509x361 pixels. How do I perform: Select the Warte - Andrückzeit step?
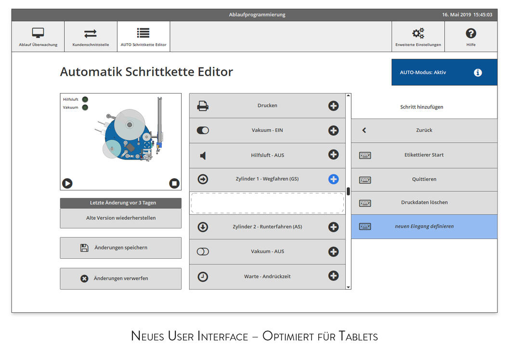[x=267, y=277]
